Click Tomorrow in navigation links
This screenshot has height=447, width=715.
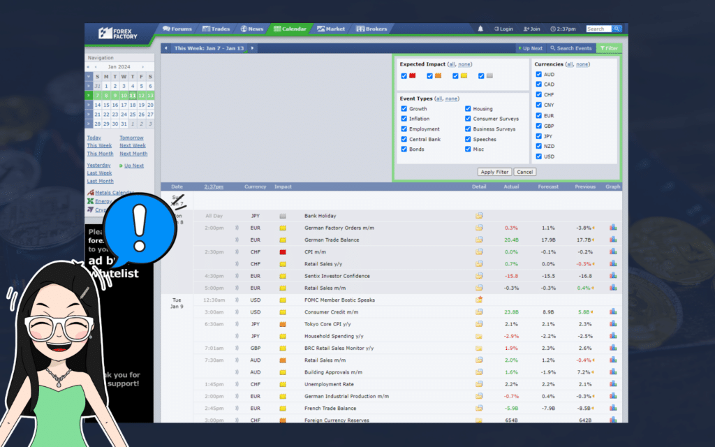point(131,138)
